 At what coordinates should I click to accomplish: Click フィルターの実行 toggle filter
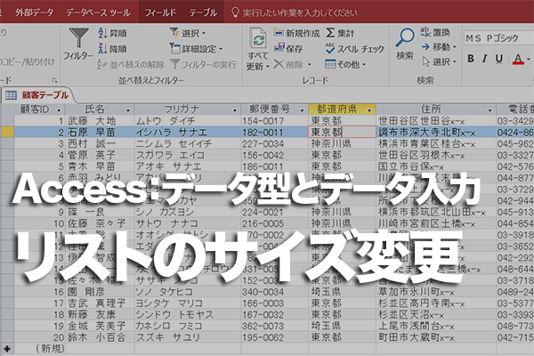[x=203, y=64]
